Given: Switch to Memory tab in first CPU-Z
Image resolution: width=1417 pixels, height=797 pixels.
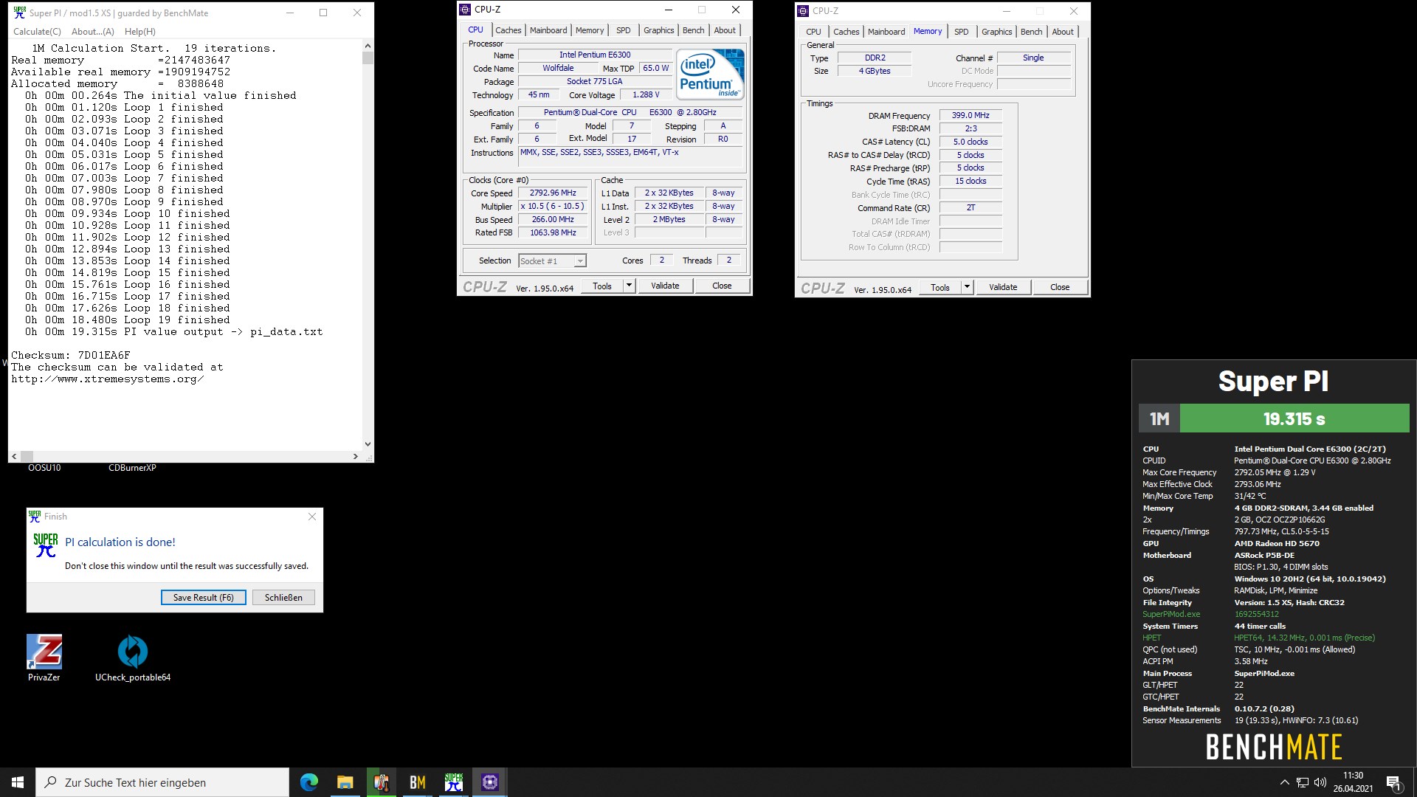Looking at the screenshot, I should [x=590, y=30].
